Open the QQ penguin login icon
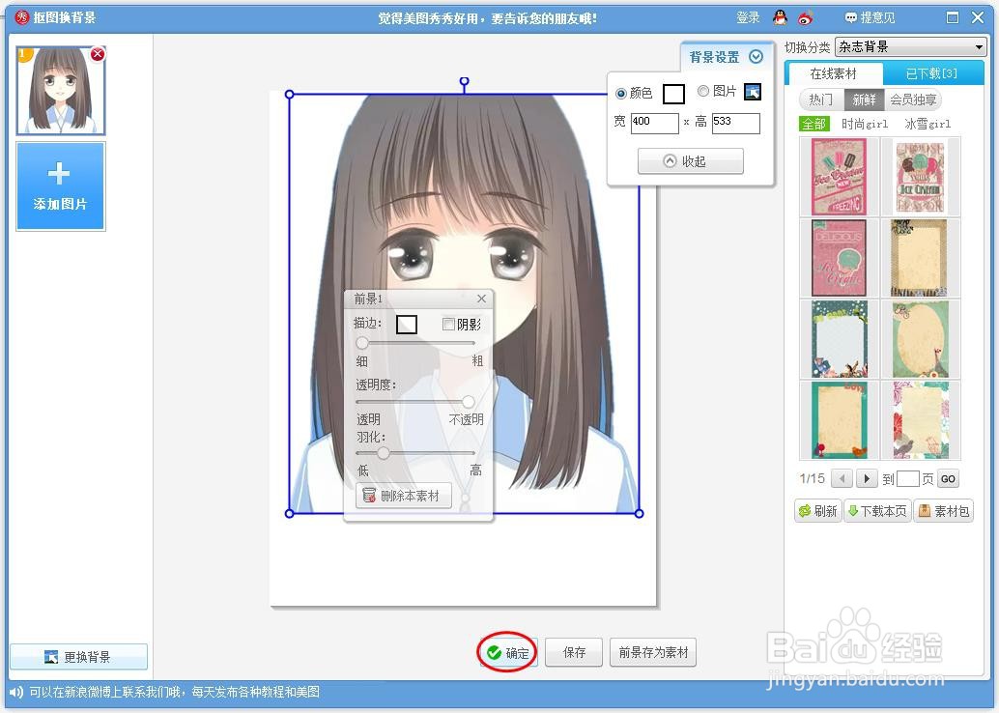 [780, 17]
